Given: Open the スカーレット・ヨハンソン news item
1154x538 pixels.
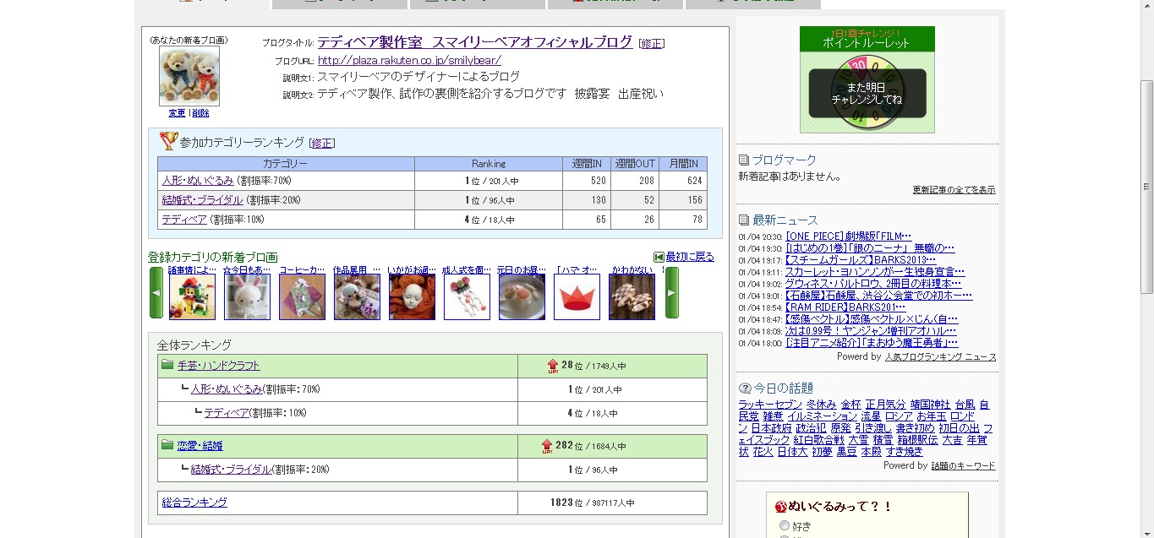Looking at the screenshot, I should click(875, 272).
